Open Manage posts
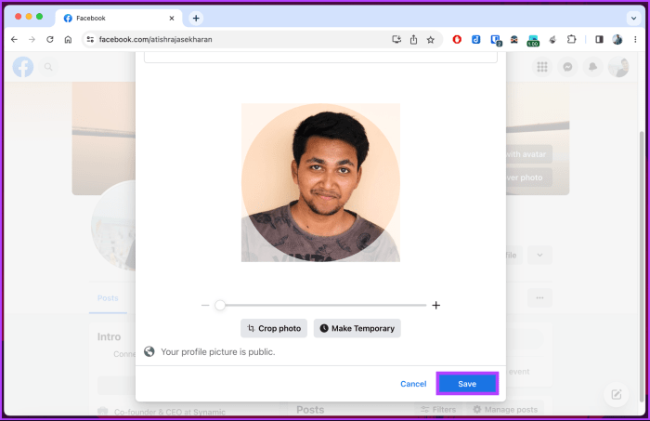This screenshot has width=650, height=421. coord(505,410)
